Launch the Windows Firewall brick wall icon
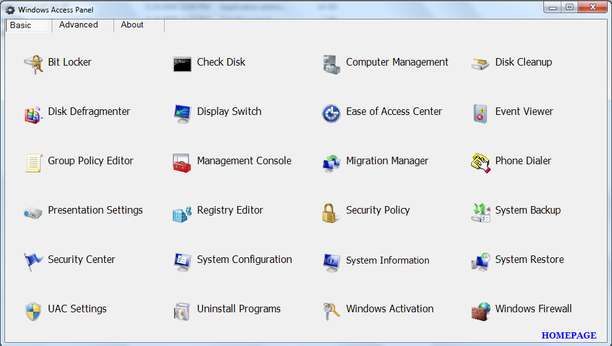The width and height of the screenshot is (612, 346). point(481,311)
